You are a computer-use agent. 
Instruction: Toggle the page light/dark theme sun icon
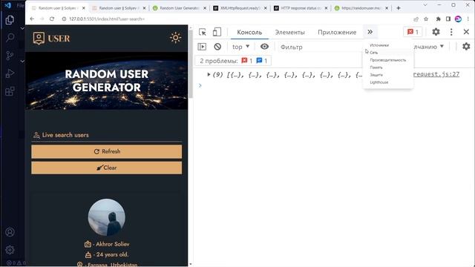[175, 38]
